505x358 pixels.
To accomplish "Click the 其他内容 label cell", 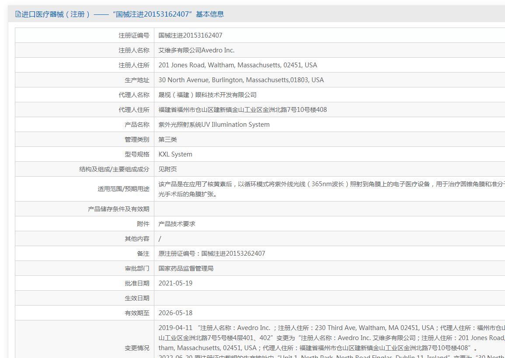I will point(85,239).
